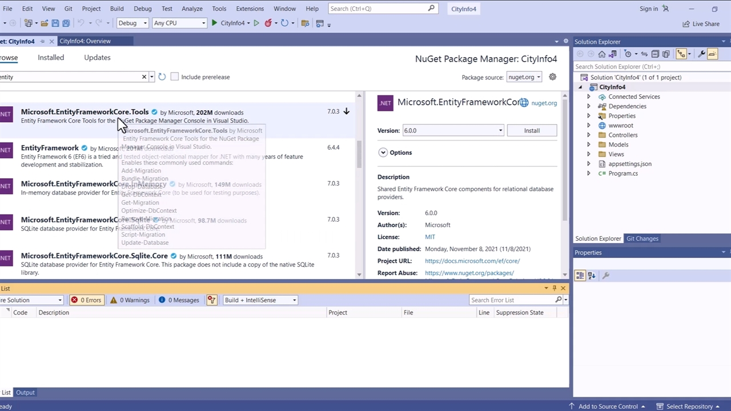Click the refresh icon beside package search
Viewport: 731px width, 411px height.
tap(162, 77)
